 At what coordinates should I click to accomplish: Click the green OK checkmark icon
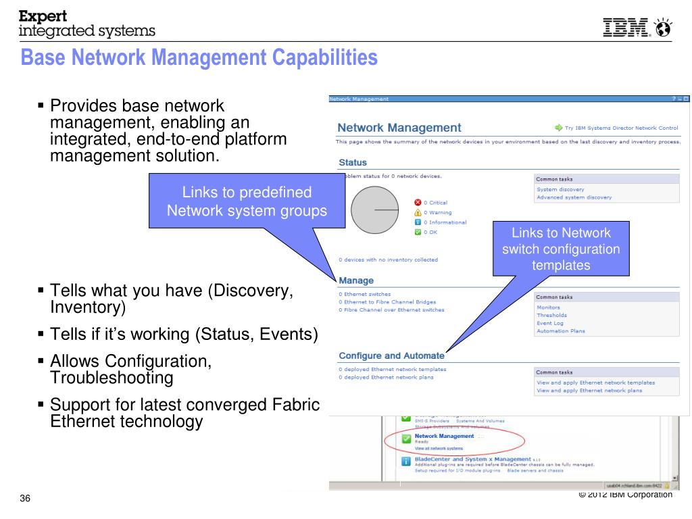pyautogui.click(x=418, y=232)
